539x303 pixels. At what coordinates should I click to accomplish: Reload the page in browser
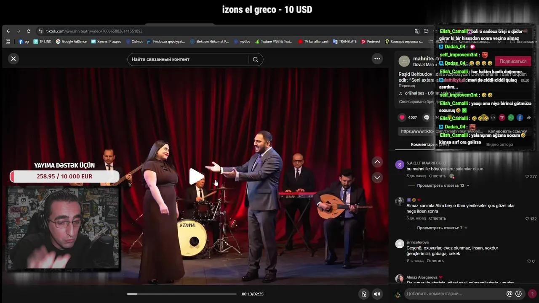(29, 31)
